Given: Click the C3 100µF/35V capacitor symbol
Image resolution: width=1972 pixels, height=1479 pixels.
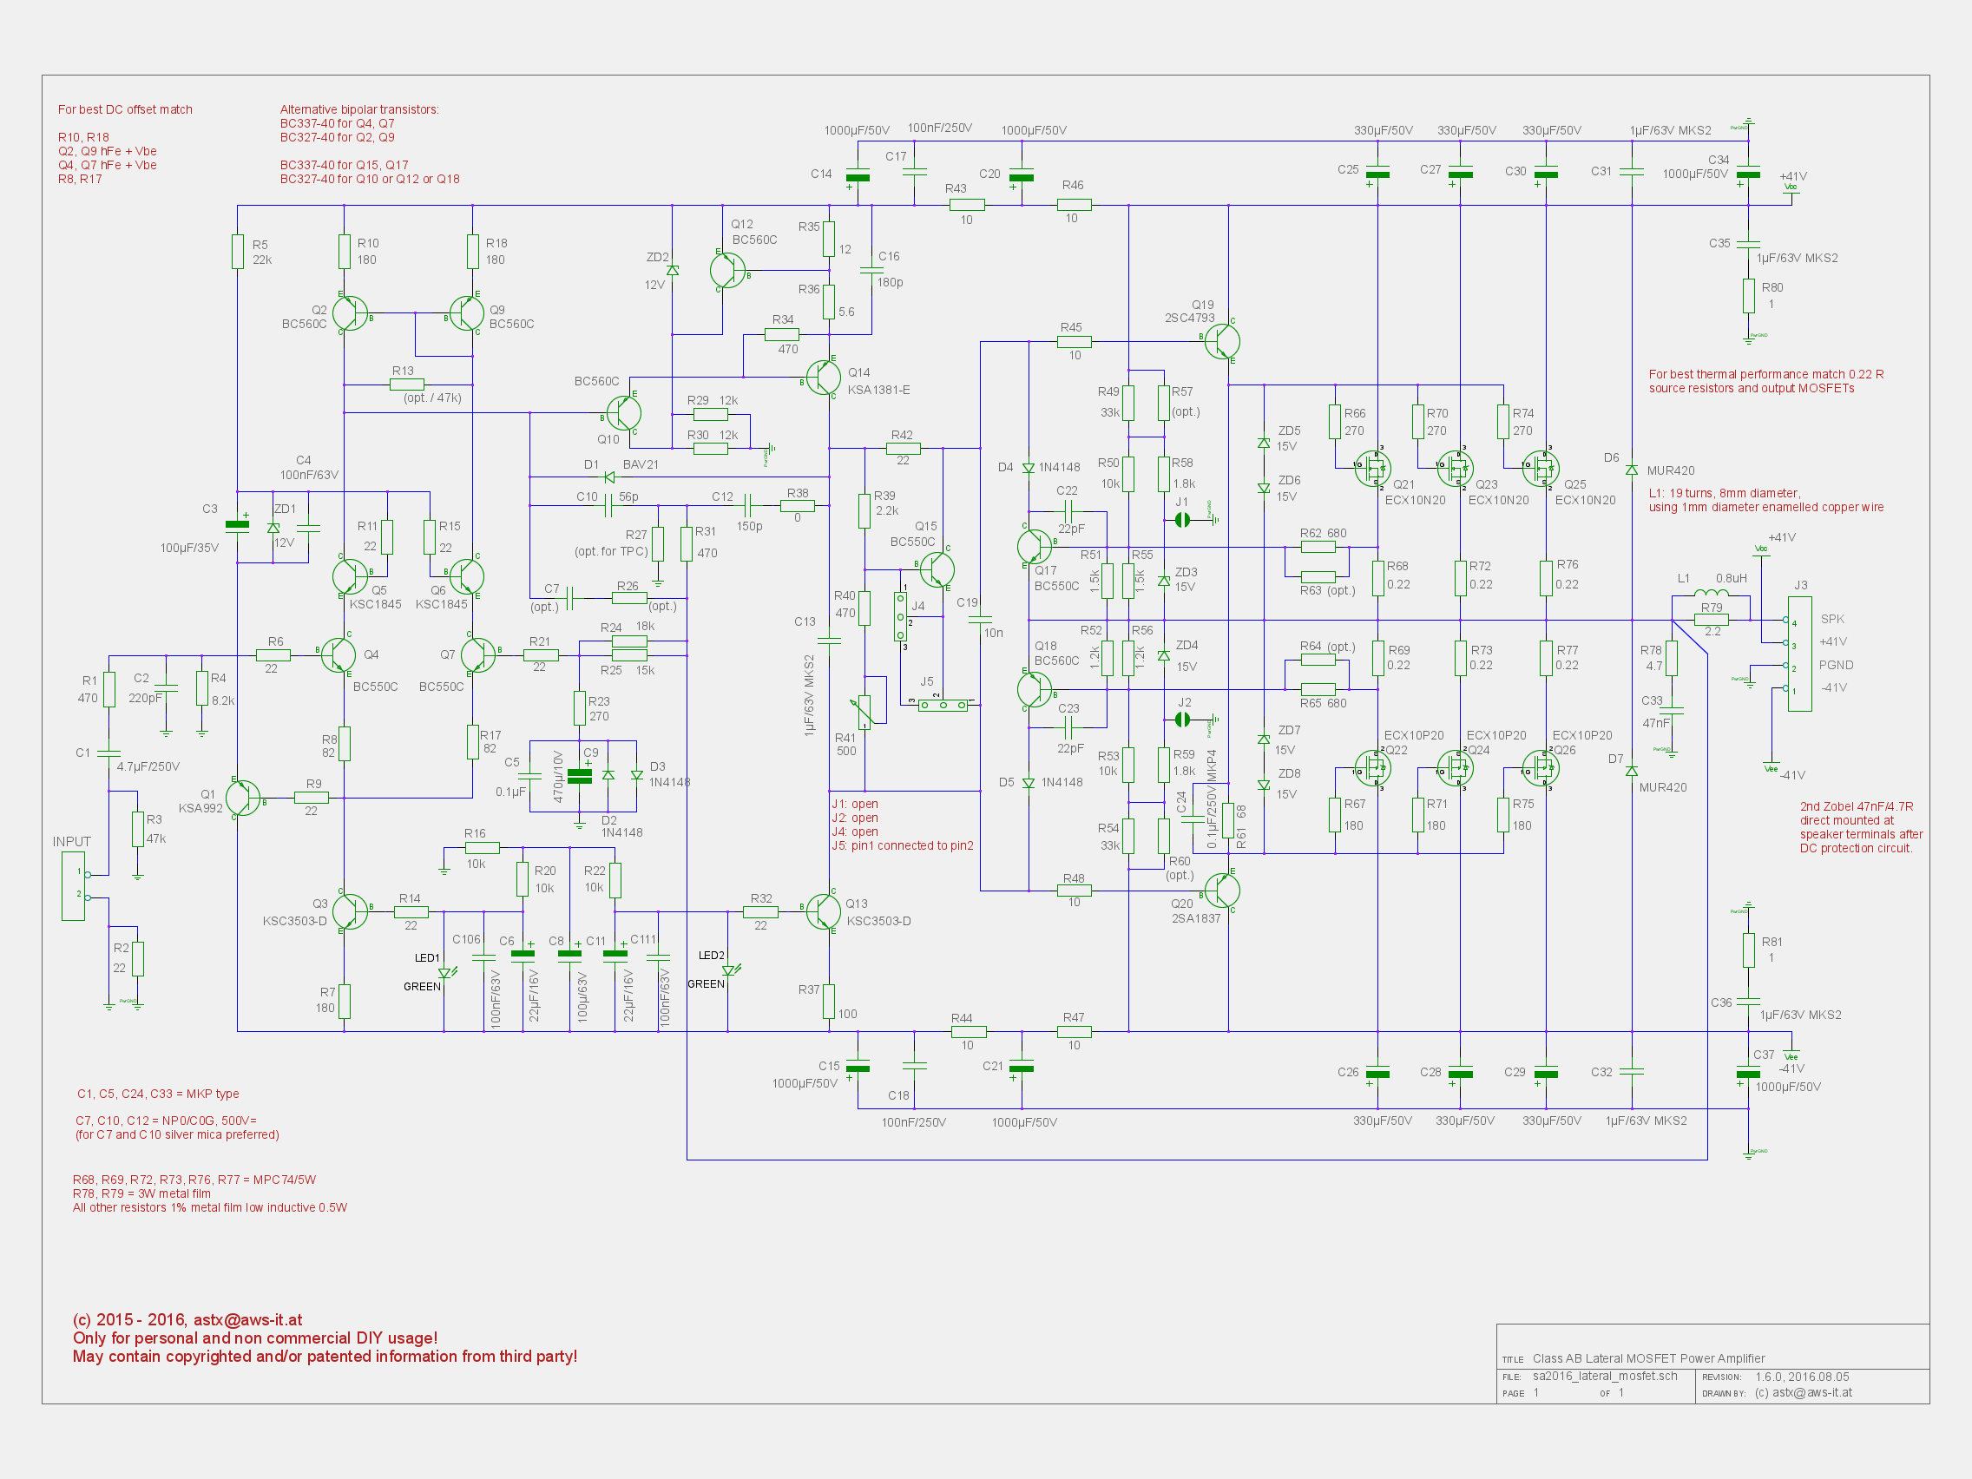Looking at the screenshot, I should 237,523.
